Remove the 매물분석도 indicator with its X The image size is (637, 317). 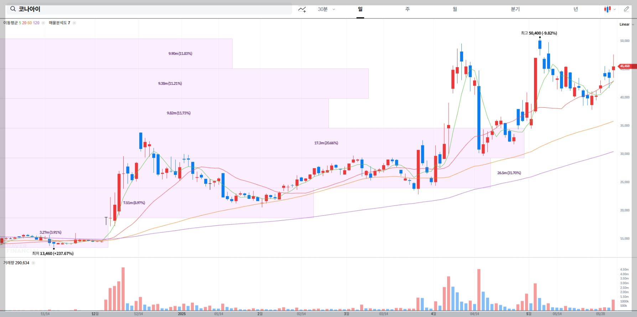[x=74, y=23]
